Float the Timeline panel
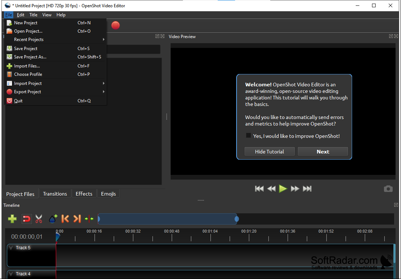The width and height of the screenshot is (401, 279). pyautogui.click(x=396, y=205)
